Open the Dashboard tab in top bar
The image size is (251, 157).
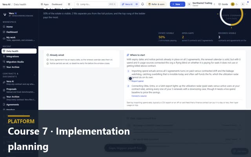57,4
